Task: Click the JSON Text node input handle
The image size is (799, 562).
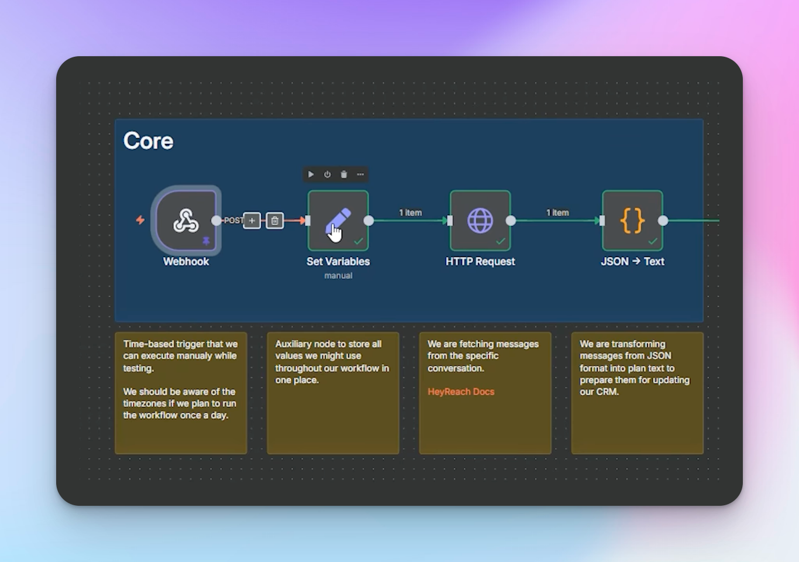Action: click(602, 221)
